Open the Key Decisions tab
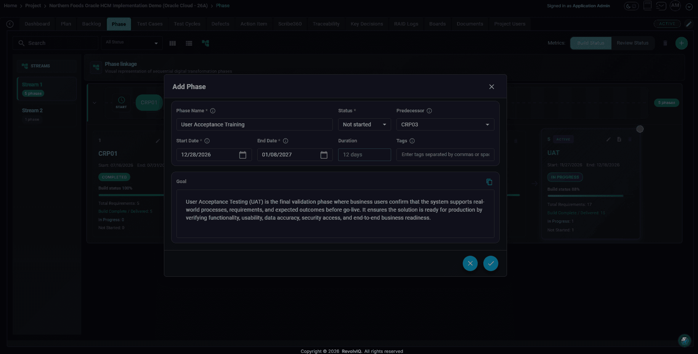The width and height of the screenshot is (698, 354). 367,24
